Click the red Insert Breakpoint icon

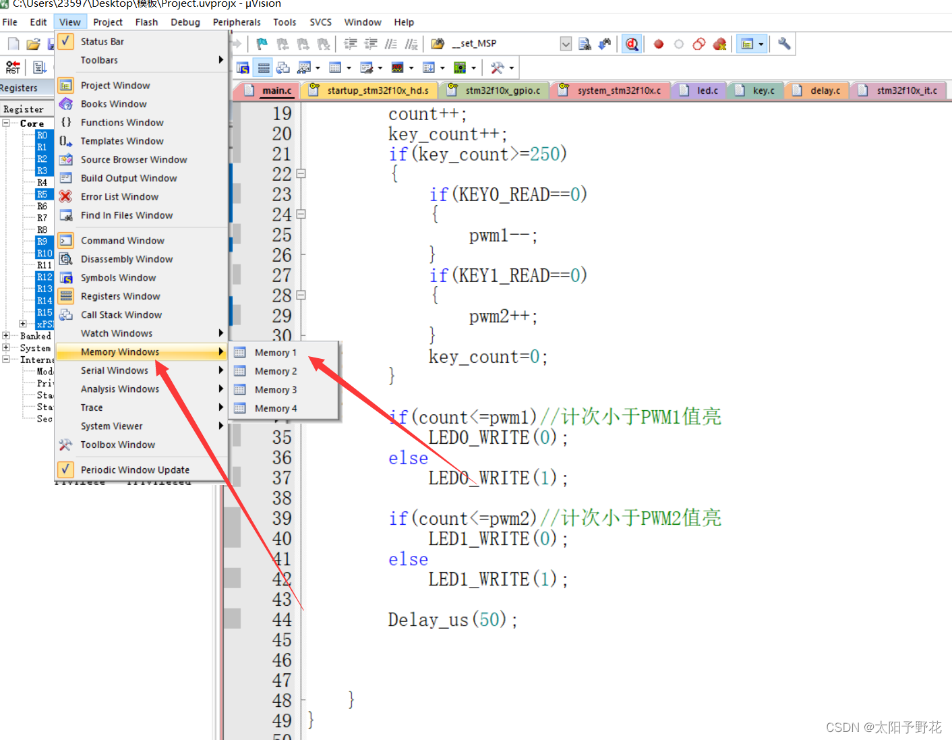pos(659,44)
